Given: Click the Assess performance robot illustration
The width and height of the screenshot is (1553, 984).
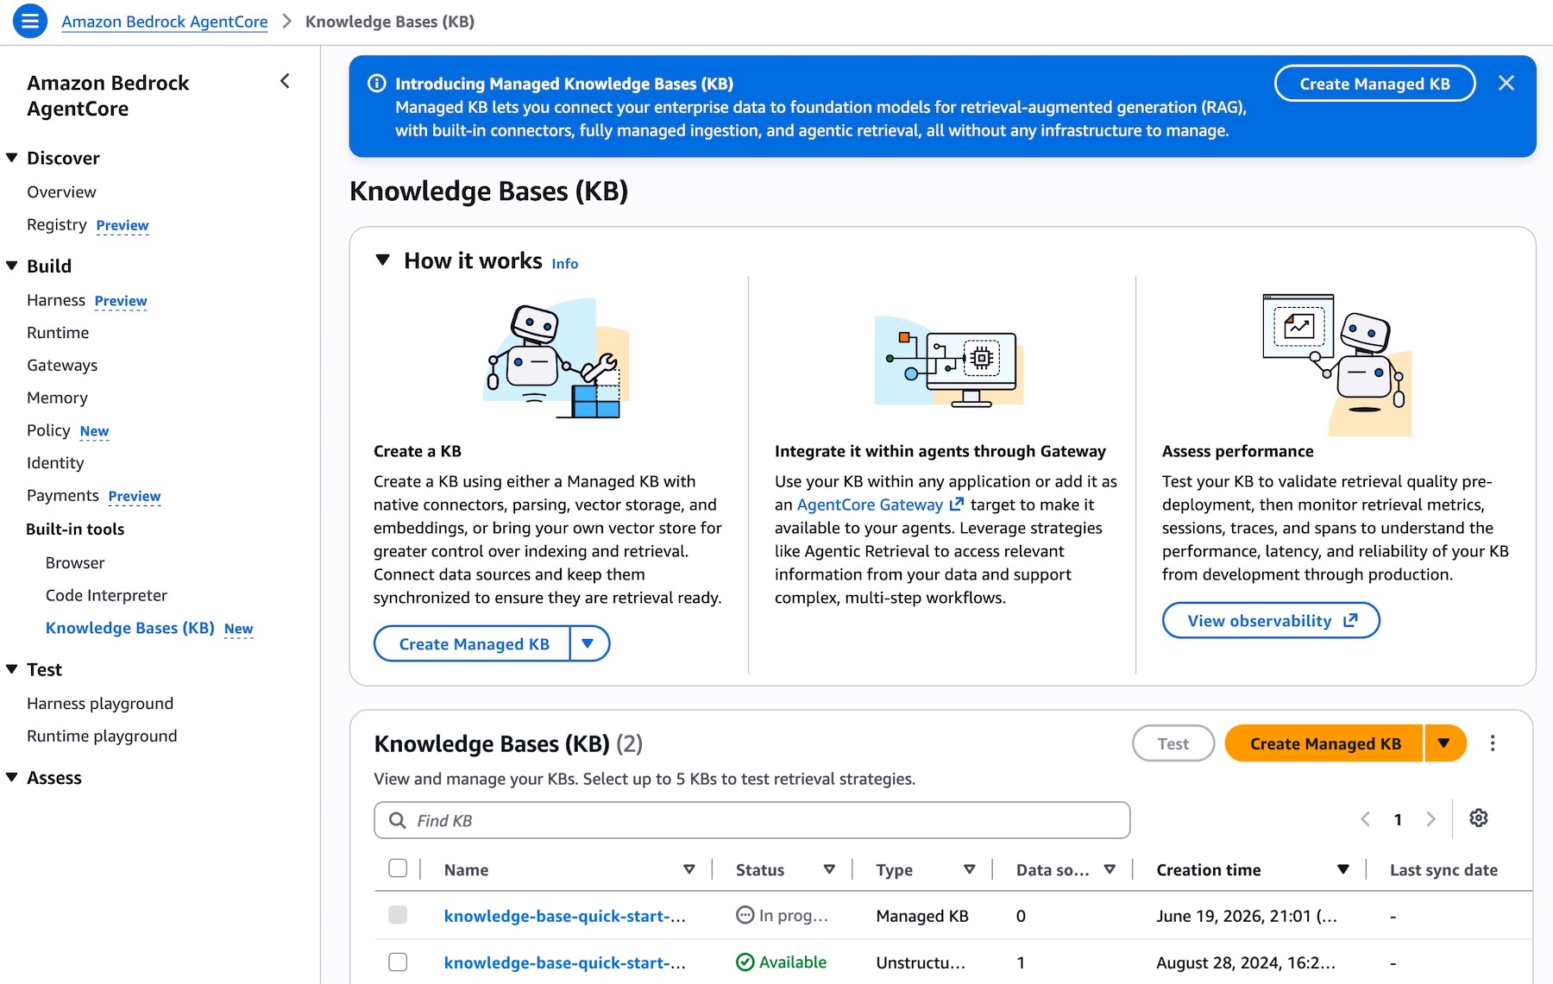Looking at the screenshot, I should [1337, 364].
